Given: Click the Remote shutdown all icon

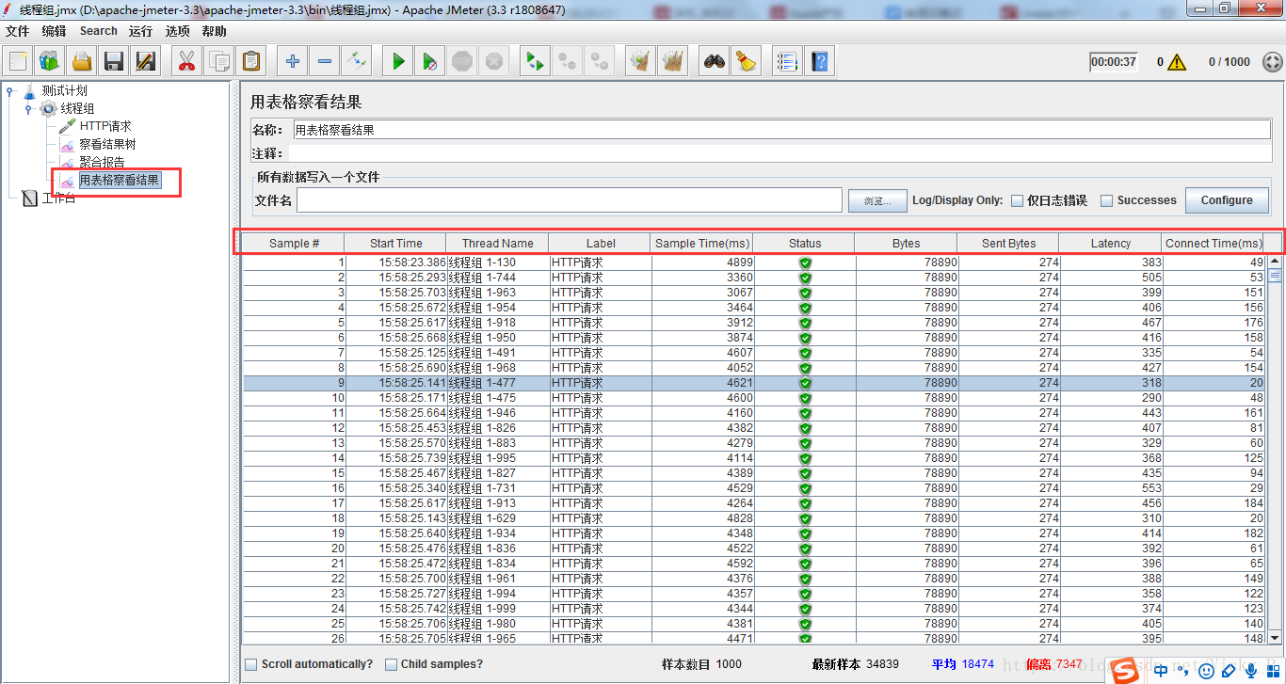Looking at the screenshot, I should [599, 62].
